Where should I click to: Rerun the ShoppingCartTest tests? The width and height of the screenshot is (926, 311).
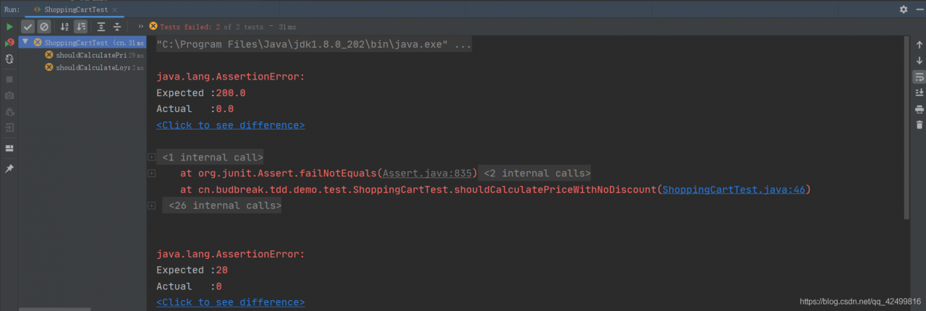coord(9,27)
